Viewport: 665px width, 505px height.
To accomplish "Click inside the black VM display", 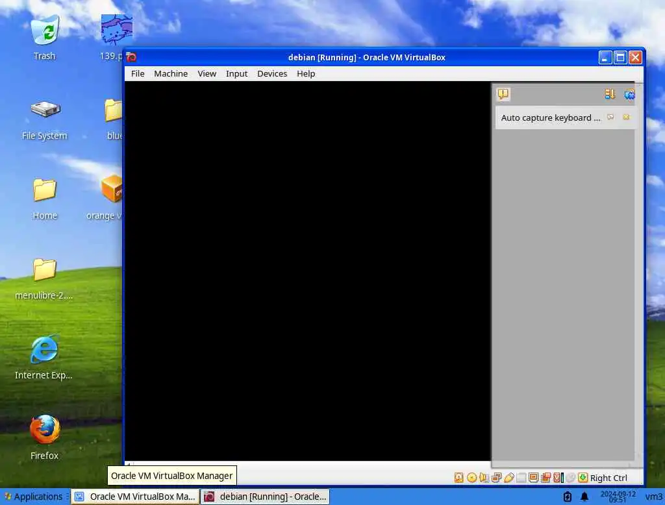I will (x=308, y=271).
